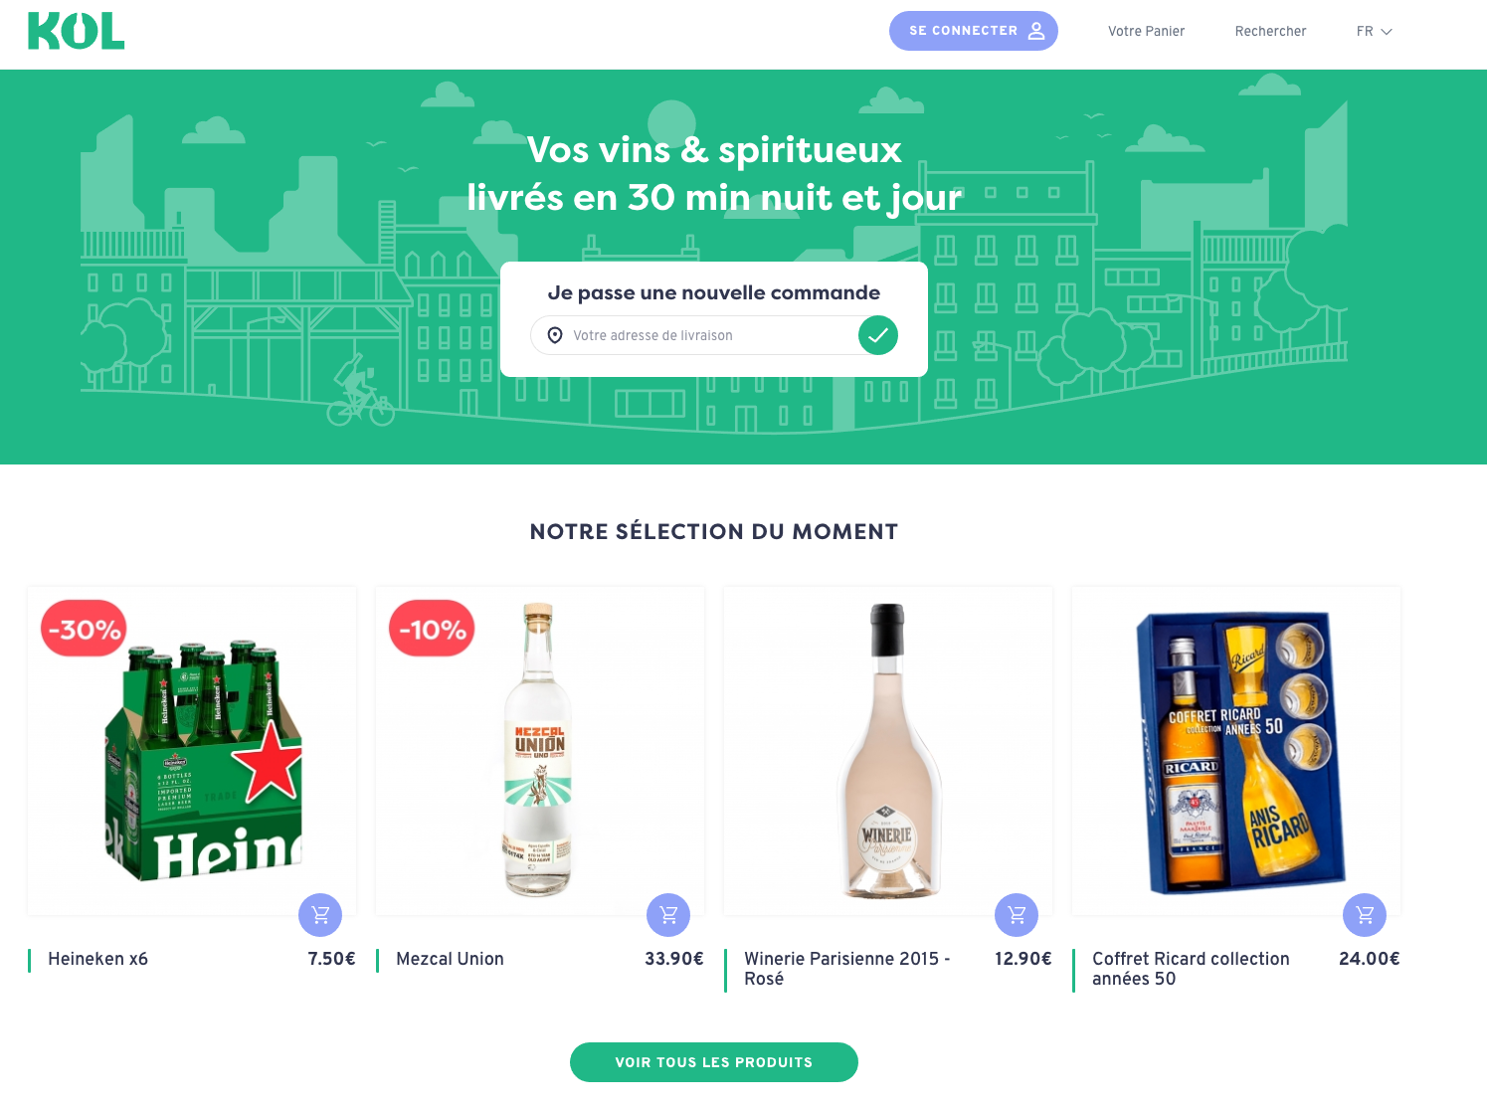The height and width of the screenshot is (1111, 1487).
Task: Click the KOL logo
Action: (x=77, y=31)
